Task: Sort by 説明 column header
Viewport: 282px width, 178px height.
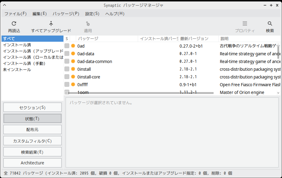Action: tap(249, 39)
